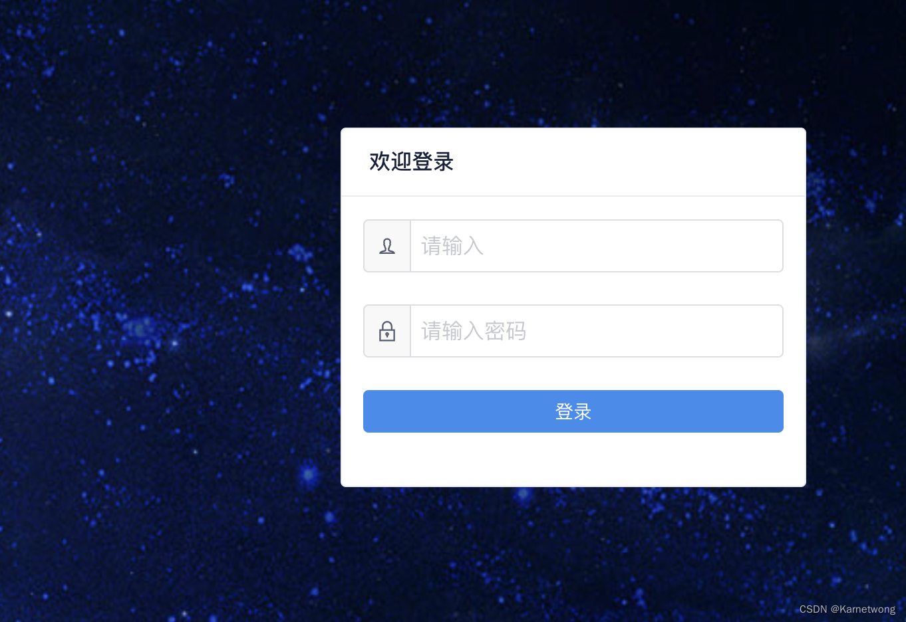Click the dark background above login card
Screen dimensions: 906x622
[572, 63]
